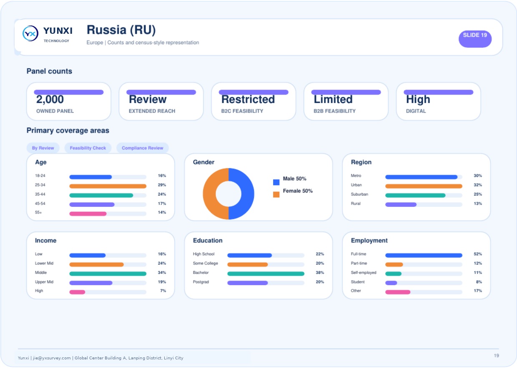The height and width of the screenshot is (369, 517).
Task: Click the 'Self-employed' employment label
Action: click(x=364, y=273)
